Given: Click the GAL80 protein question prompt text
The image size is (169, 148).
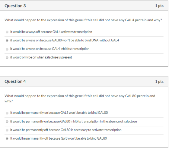Looking at the screenshot, I should coord(80,98).
